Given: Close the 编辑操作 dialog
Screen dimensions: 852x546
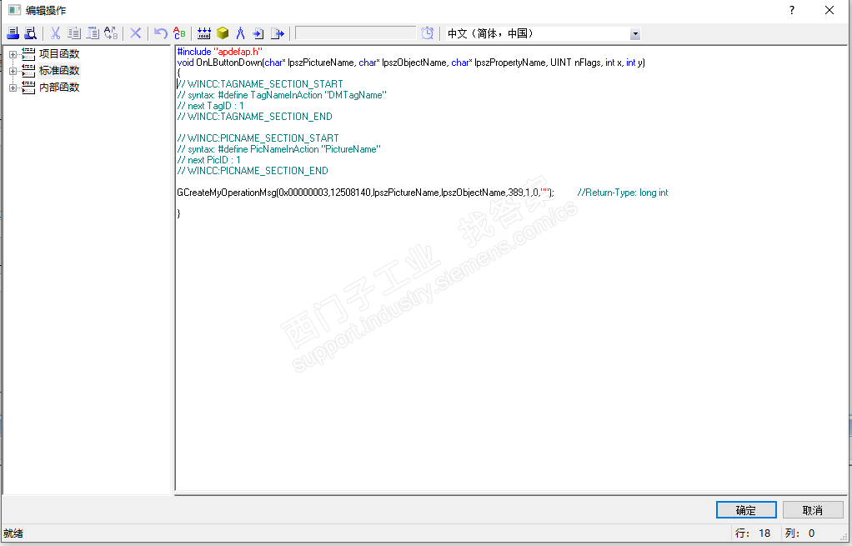Looking at the screenshot, I should [x=829, y=10].
